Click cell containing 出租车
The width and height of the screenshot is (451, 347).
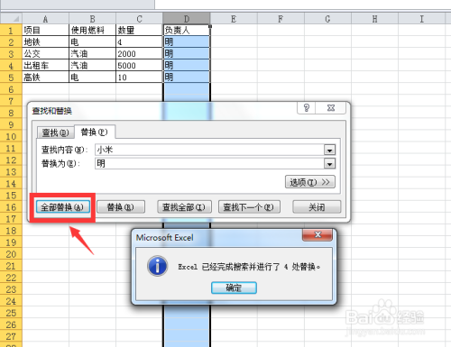pyautogui.click(x=45, y=66)
